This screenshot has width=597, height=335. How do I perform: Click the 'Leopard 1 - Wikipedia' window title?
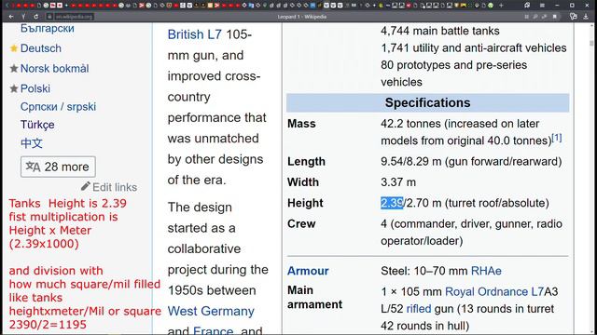(x=302, y=17)
